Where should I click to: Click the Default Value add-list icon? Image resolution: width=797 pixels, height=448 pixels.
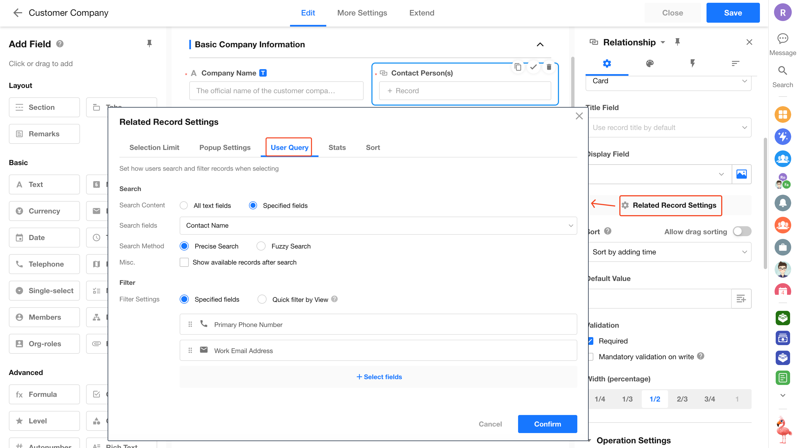pos(741,299)
